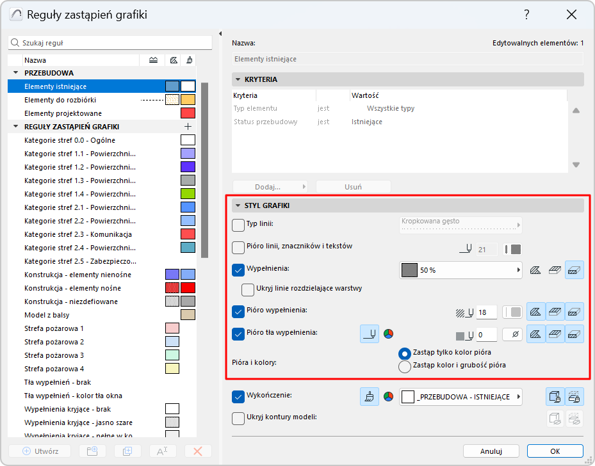The image size is (595, 466).
Task: Collapse REGUŁY ZASTĄPIEŃ GRAFIKI group
Action: [x=16, y=126]
